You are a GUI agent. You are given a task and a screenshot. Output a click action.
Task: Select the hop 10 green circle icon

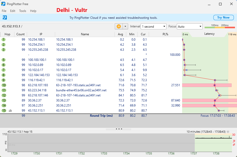point(4,85)
